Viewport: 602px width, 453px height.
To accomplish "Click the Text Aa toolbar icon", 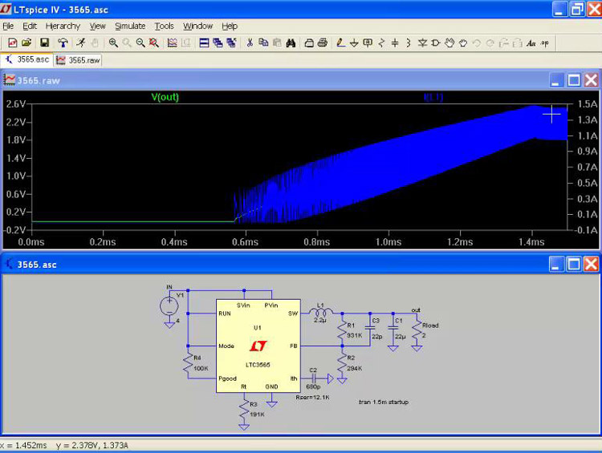I will (x=531, y=43).
